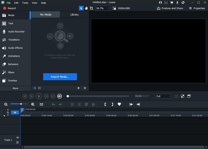Set the selection end bracket
The width and height of the screenshot is (208, 149).
[x=112, y=105]
